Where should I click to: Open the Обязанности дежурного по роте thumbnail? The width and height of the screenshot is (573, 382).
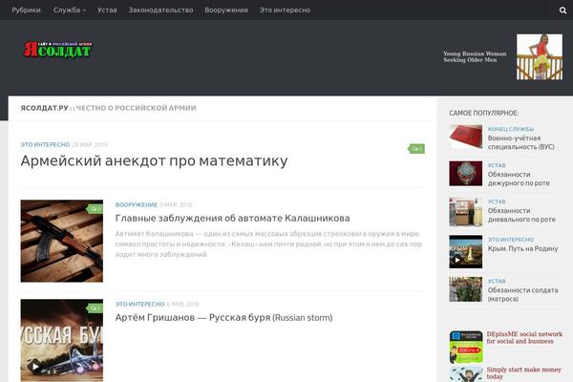(466, 173)
